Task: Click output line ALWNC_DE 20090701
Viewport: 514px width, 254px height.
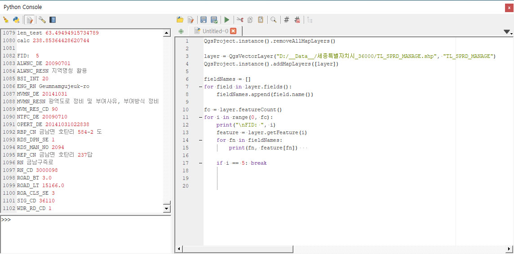Action: coord(44,63)
